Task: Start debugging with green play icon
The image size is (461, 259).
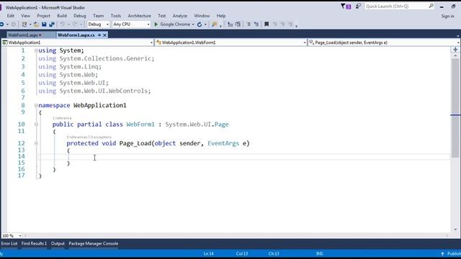Action: coord(156,24)
